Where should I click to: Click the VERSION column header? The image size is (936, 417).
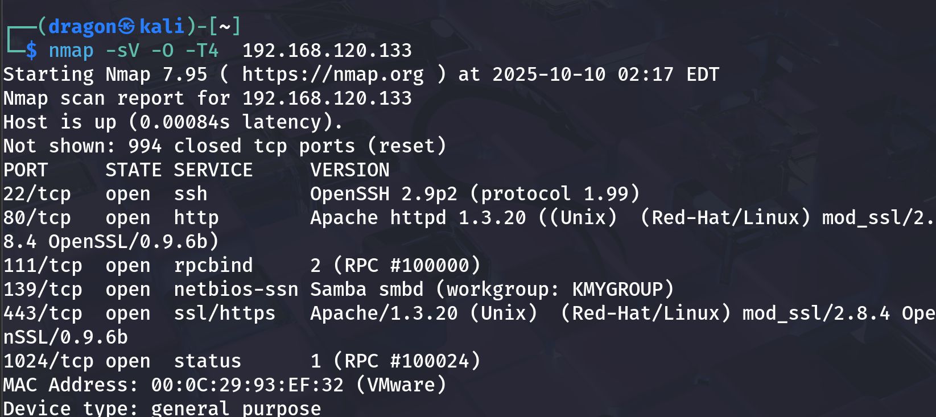[x=350, y=170]
